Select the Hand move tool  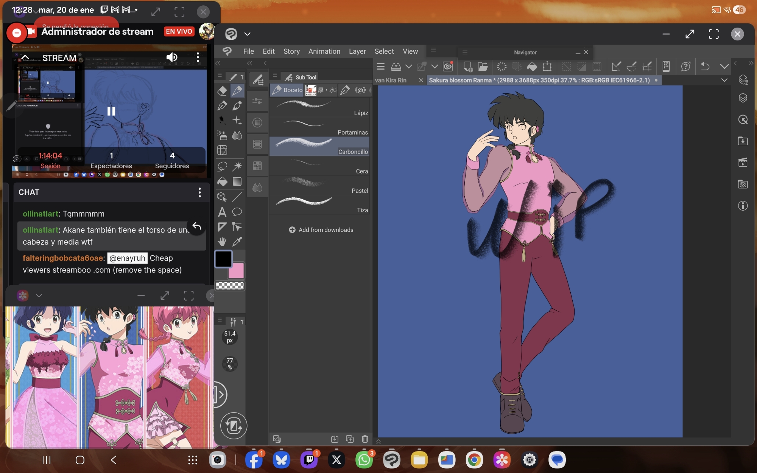222,242
